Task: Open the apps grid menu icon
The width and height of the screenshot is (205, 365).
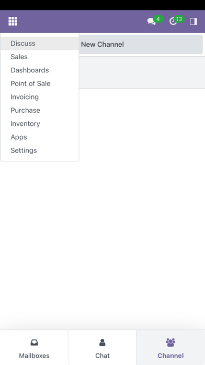Action: (x=13, y=21)
